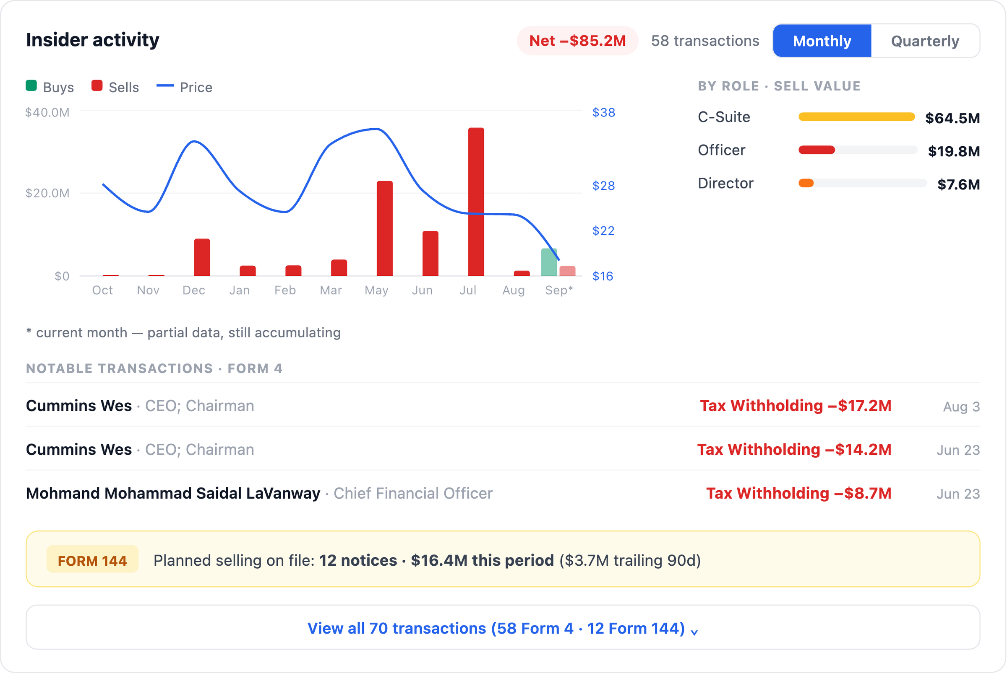This screenshot has width=1007, height=673.
Task: Toggle the blue Price legend line
Action: point(165,86)
